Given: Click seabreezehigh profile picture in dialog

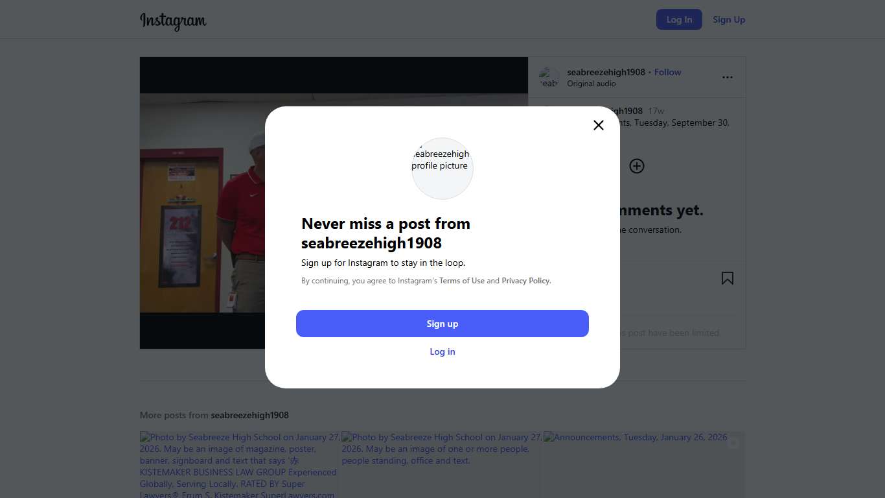Looking at the screenshot, I should pos(442,168).
